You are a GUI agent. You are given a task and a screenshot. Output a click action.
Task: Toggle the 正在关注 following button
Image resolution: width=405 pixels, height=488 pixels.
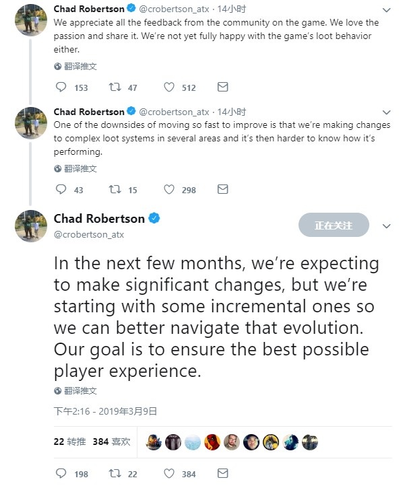[x=334, y=225]
